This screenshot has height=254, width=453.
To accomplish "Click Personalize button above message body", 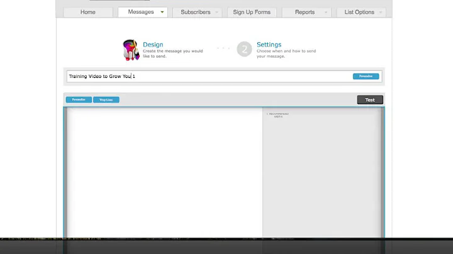I will point(79,99).
